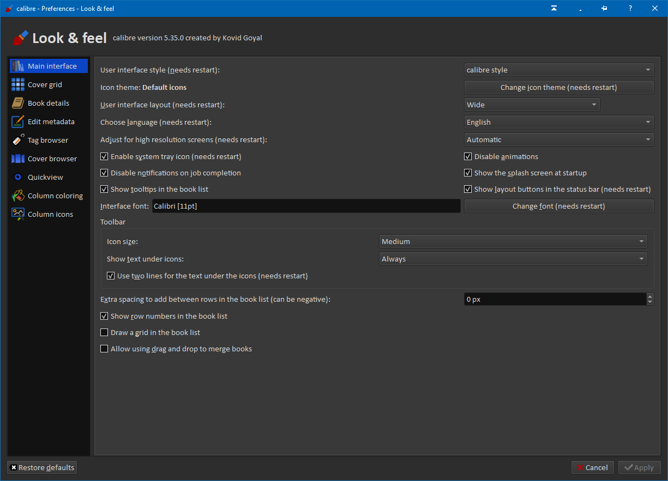Screen dimensions: 668x481
Task: Click the Look & feel paintbrush header icon
Action: [20, 38]
